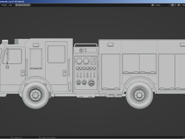This screenshot has width=185, height=139.
Task: Click the delete scene icon
Action: [175, 5]
